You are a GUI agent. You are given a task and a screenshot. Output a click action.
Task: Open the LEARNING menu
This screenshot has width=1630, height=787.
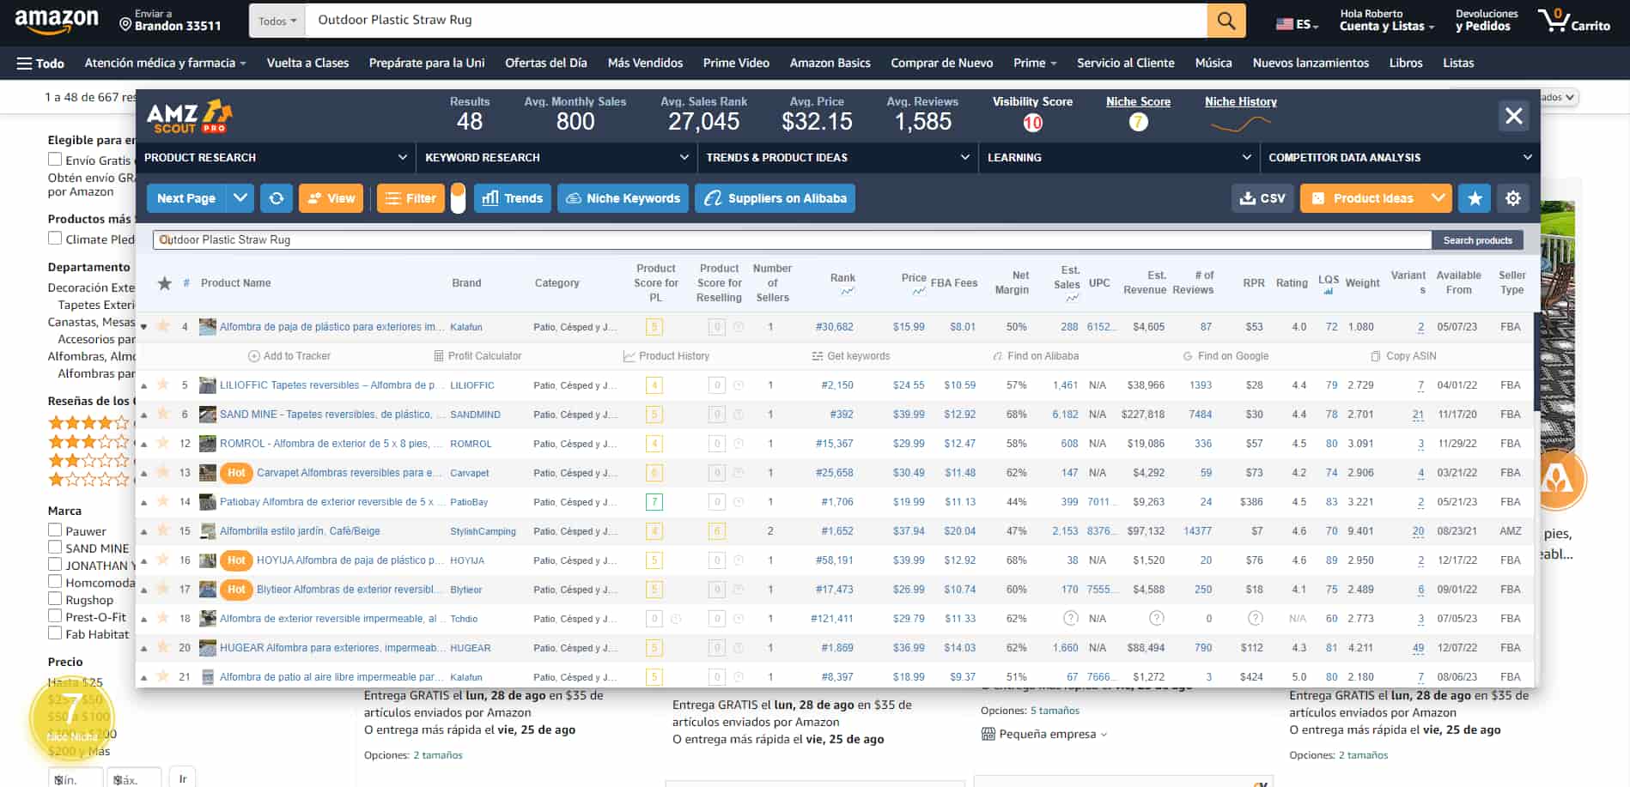point(1119,158)
